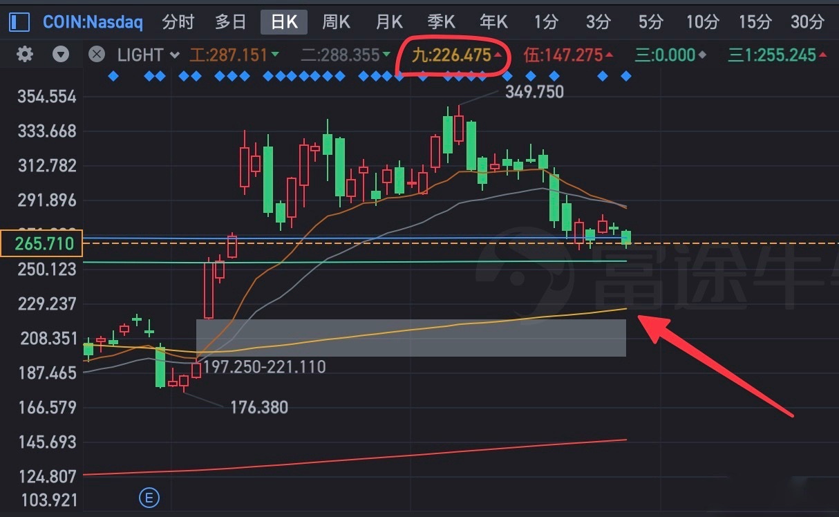
Task: Click the 229.237 axis price label
Action: 46,304
